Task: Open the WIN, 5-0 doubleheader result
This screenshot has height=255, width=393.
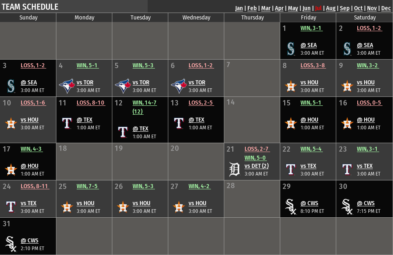Action: point(255,158)
